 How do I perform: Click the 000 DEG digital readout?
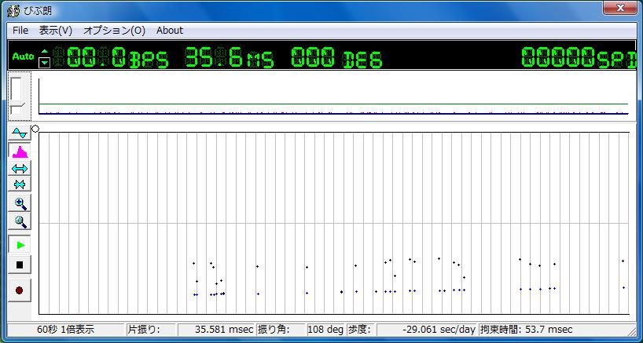(336, 57)
